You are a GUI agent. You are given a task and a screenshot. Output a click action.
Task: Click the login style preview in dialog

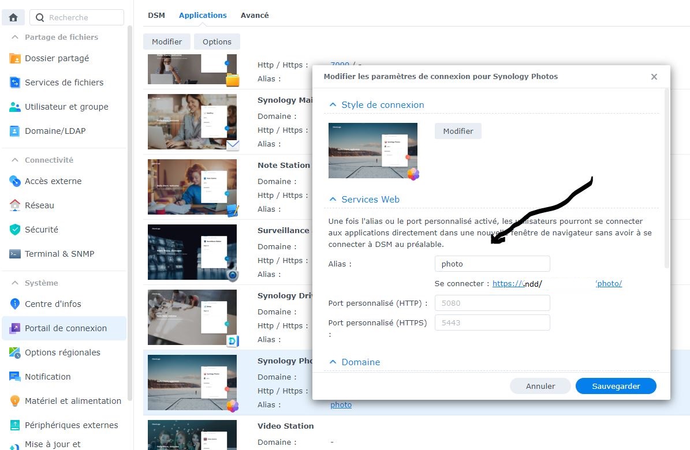click(373, 151)
